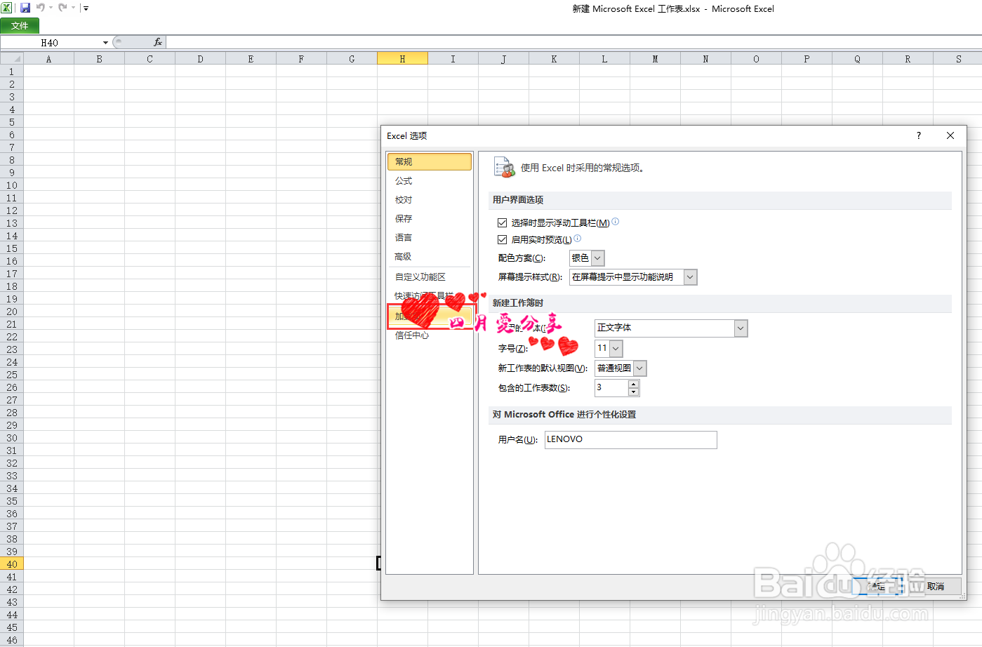Viewport: 982px width, 647px height.
Task: Click the general options icon beside header text
Action: [x=504, y=167]
